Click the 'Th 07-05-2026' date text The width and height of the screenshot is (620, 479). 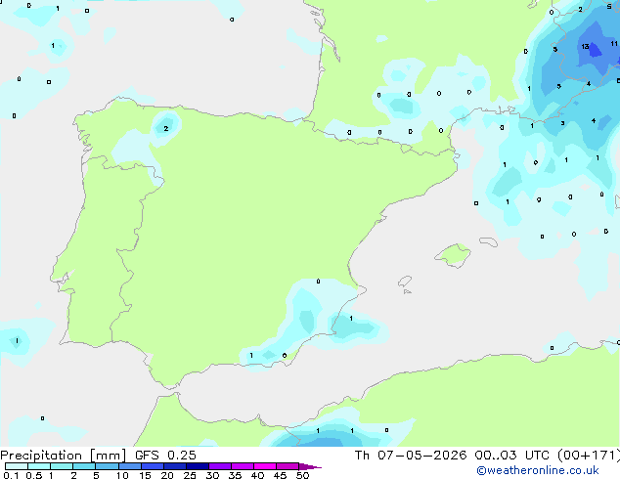[411, 456]
